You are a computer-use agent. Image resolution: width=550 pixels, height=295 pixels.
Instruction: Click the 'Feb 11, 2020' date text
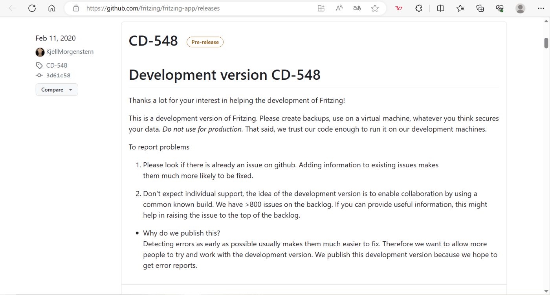click(x=56, y=38)
